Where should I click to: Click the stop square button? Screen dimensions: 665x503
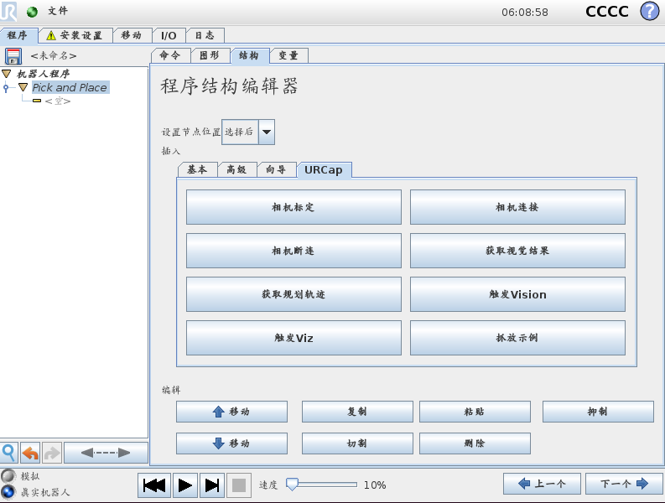238,485
